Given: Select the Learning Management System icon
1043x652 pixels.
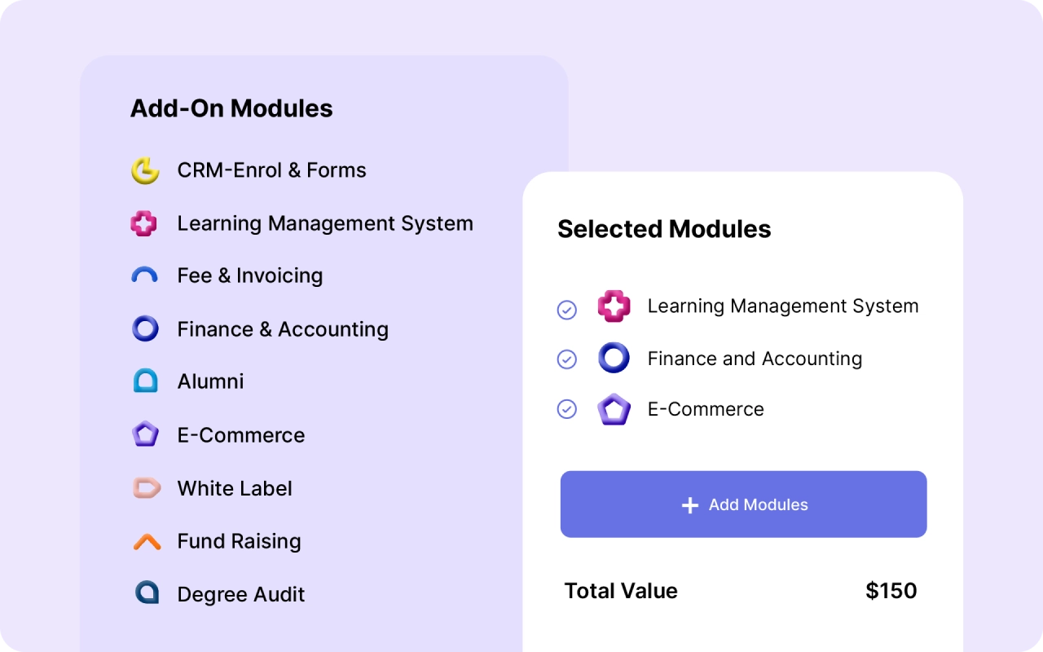Looking at the screenshot, I should (x=145, y=223).
